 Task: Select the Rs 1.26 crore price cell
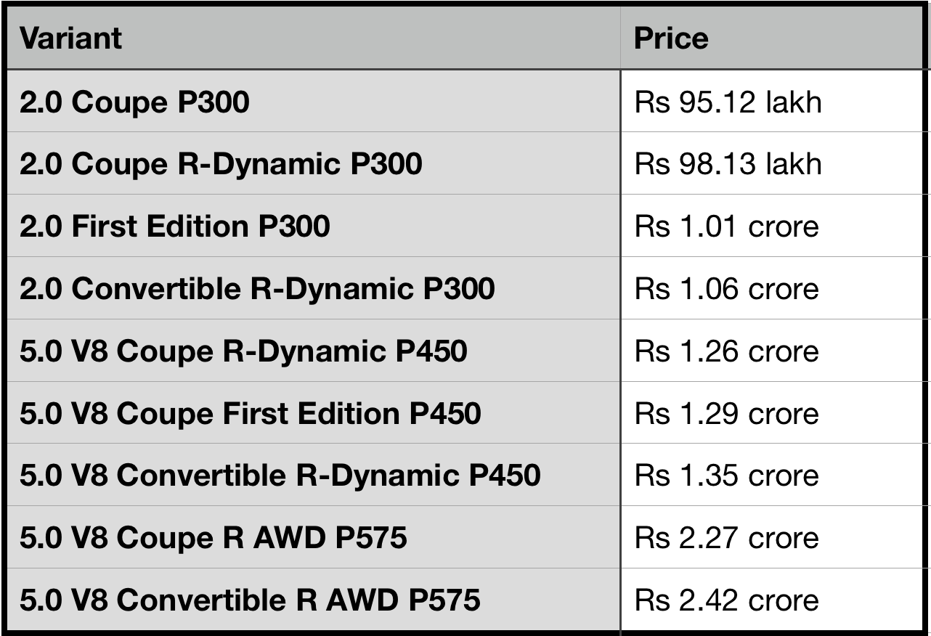[727, 351]
